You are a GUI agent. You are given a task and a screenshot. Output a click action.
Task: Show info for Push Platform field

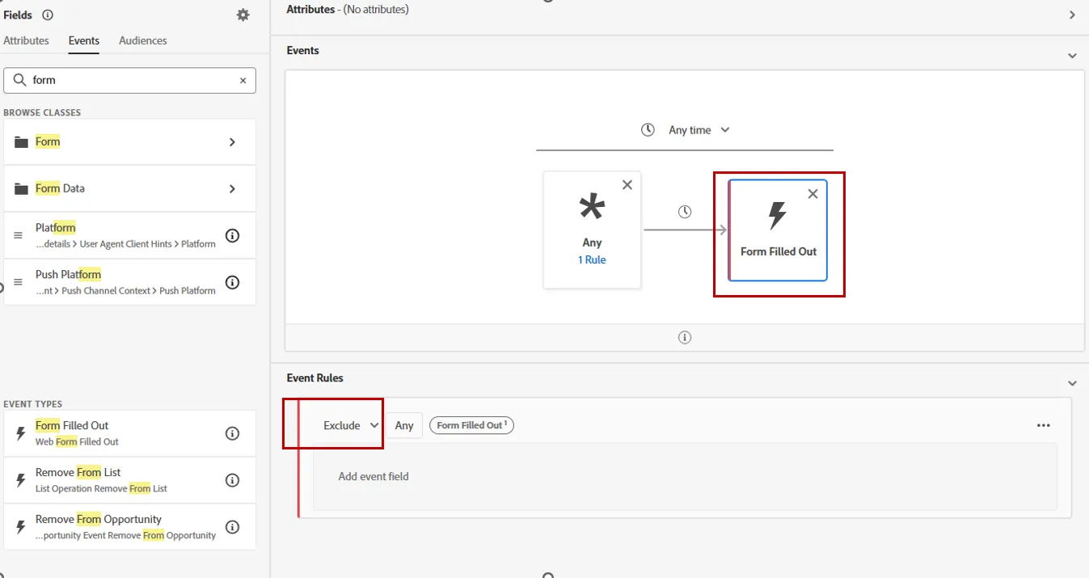coord(232,282)
